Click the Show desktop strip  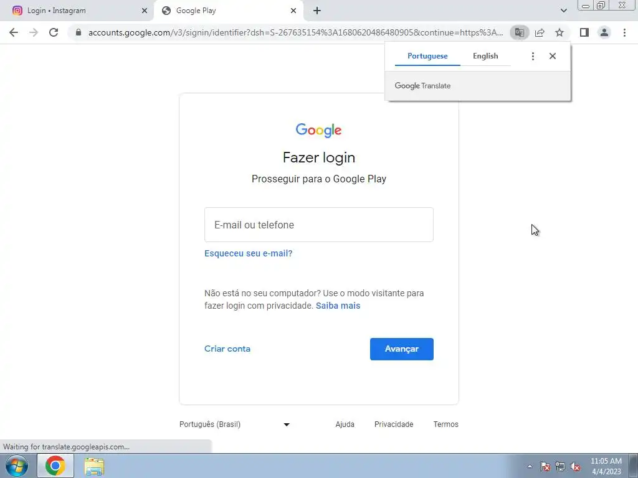[x=634, y=466]
